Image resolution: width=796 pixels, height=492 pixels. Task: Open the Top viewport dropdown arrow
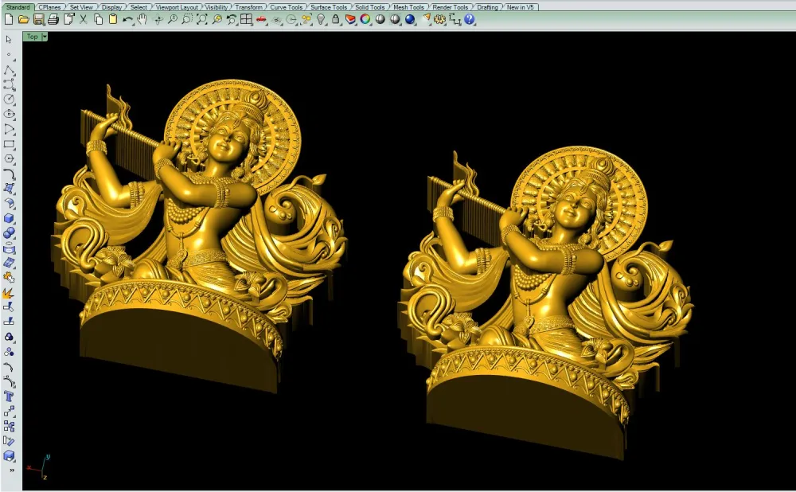click(x=45, y=37)
